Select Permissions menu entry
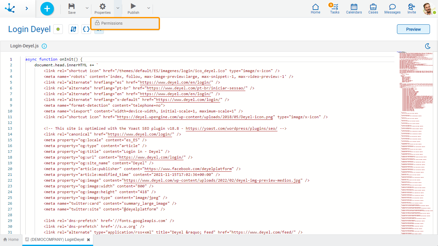 pos(125,23)
